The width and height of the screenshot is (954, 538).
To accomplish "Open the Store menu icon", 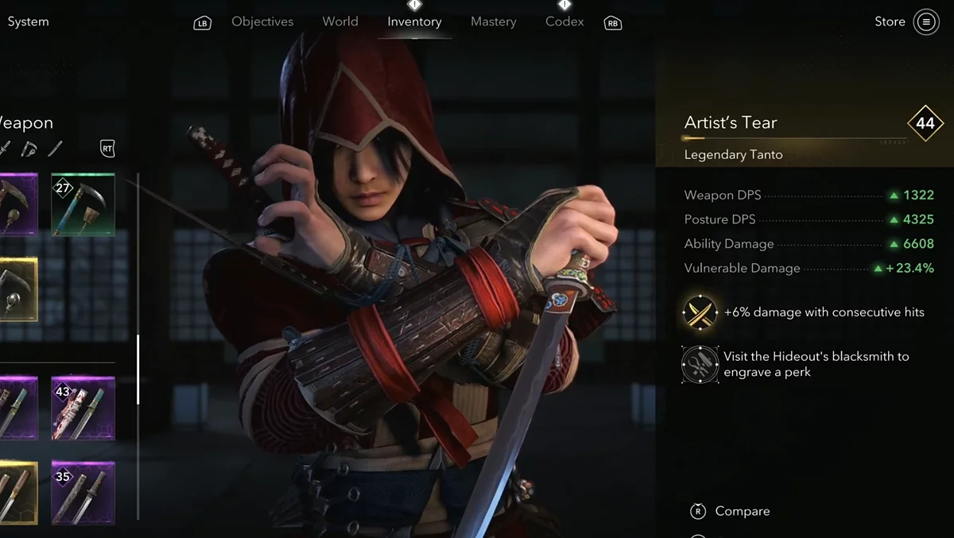I will point(926,22).
